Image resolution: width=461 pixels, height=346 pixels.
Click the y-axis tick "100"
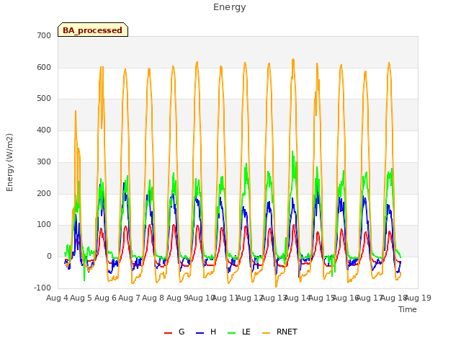coord(44,225)
